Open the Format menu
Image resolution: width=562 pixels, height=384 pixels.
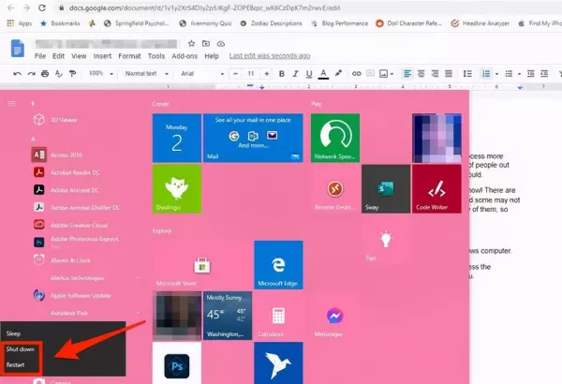tap(129, 56)
